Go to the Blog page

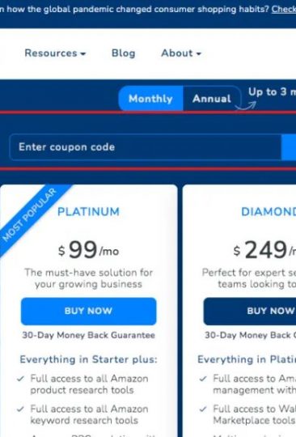124,53
